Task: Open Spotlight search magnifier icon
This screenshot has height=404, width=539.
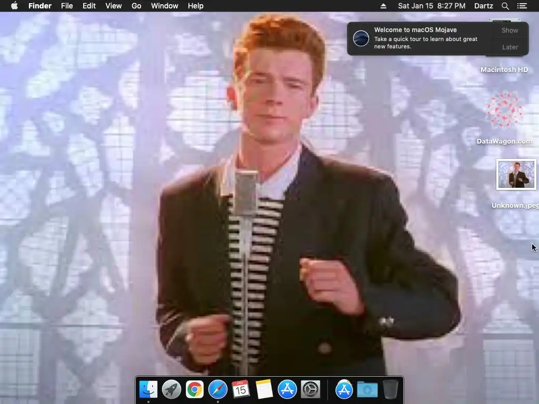Action: point(505,6)
